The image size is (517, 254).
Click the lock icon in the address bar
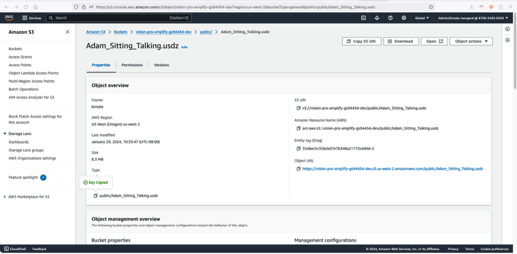point(84,7)
